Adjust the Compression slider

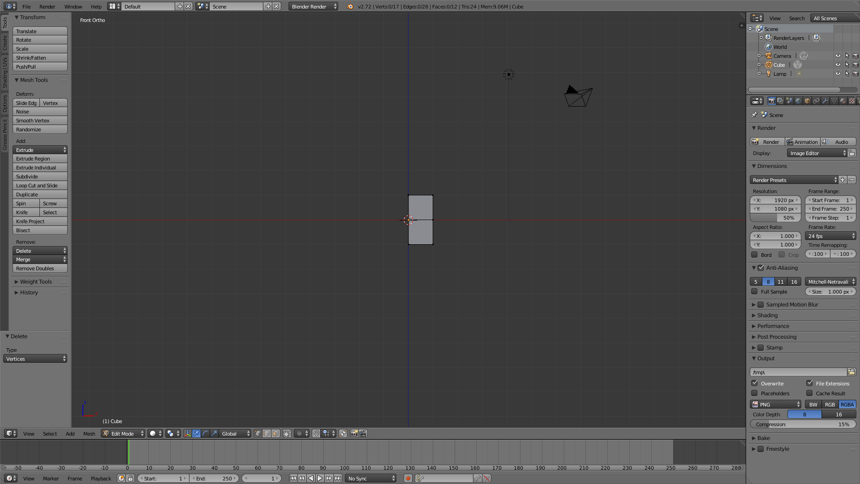point(803,424)
